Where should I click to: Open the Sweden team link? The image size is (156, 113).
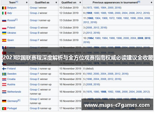[12, 74]
